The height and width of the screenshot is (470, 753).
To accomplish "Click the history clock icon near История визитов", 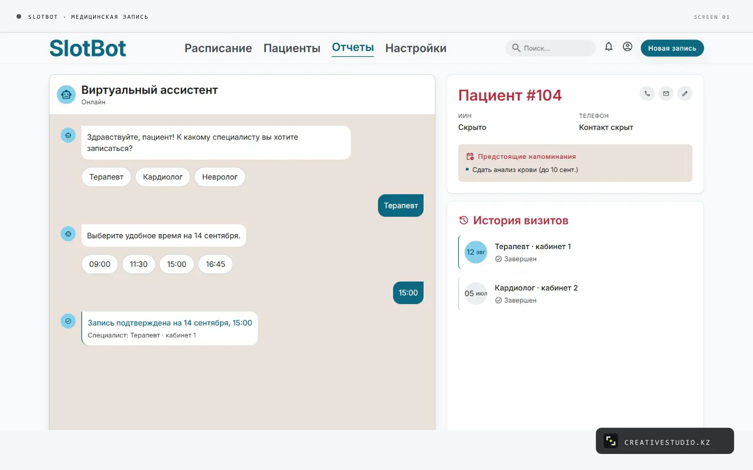I will (464, 220).
